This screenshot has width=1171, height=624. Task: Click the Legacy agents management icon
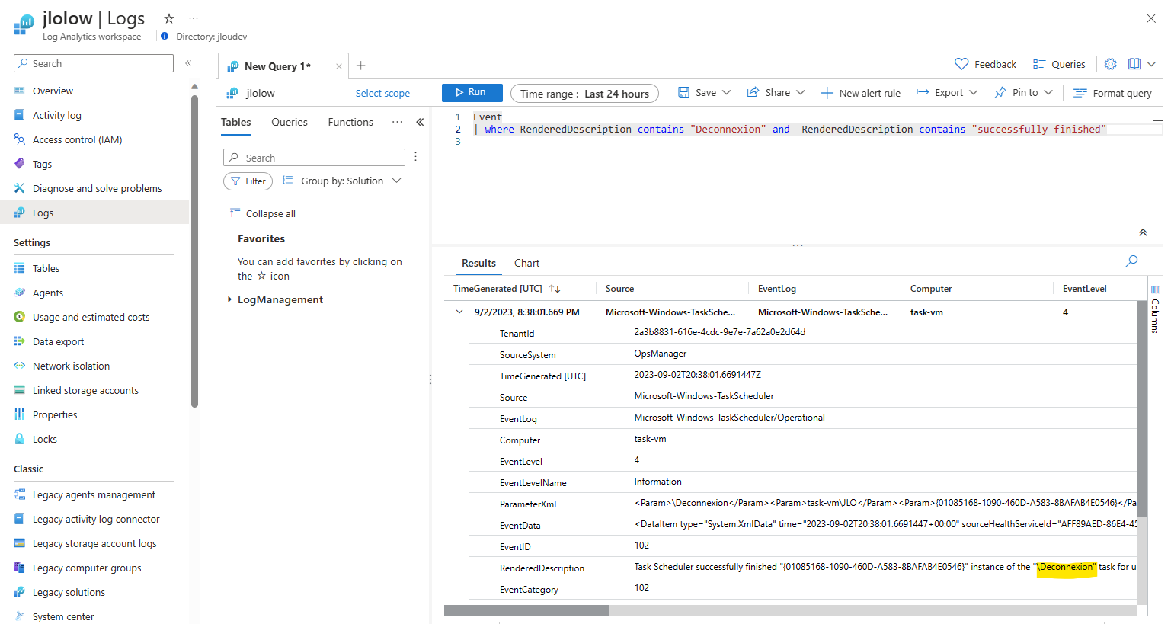20,494
